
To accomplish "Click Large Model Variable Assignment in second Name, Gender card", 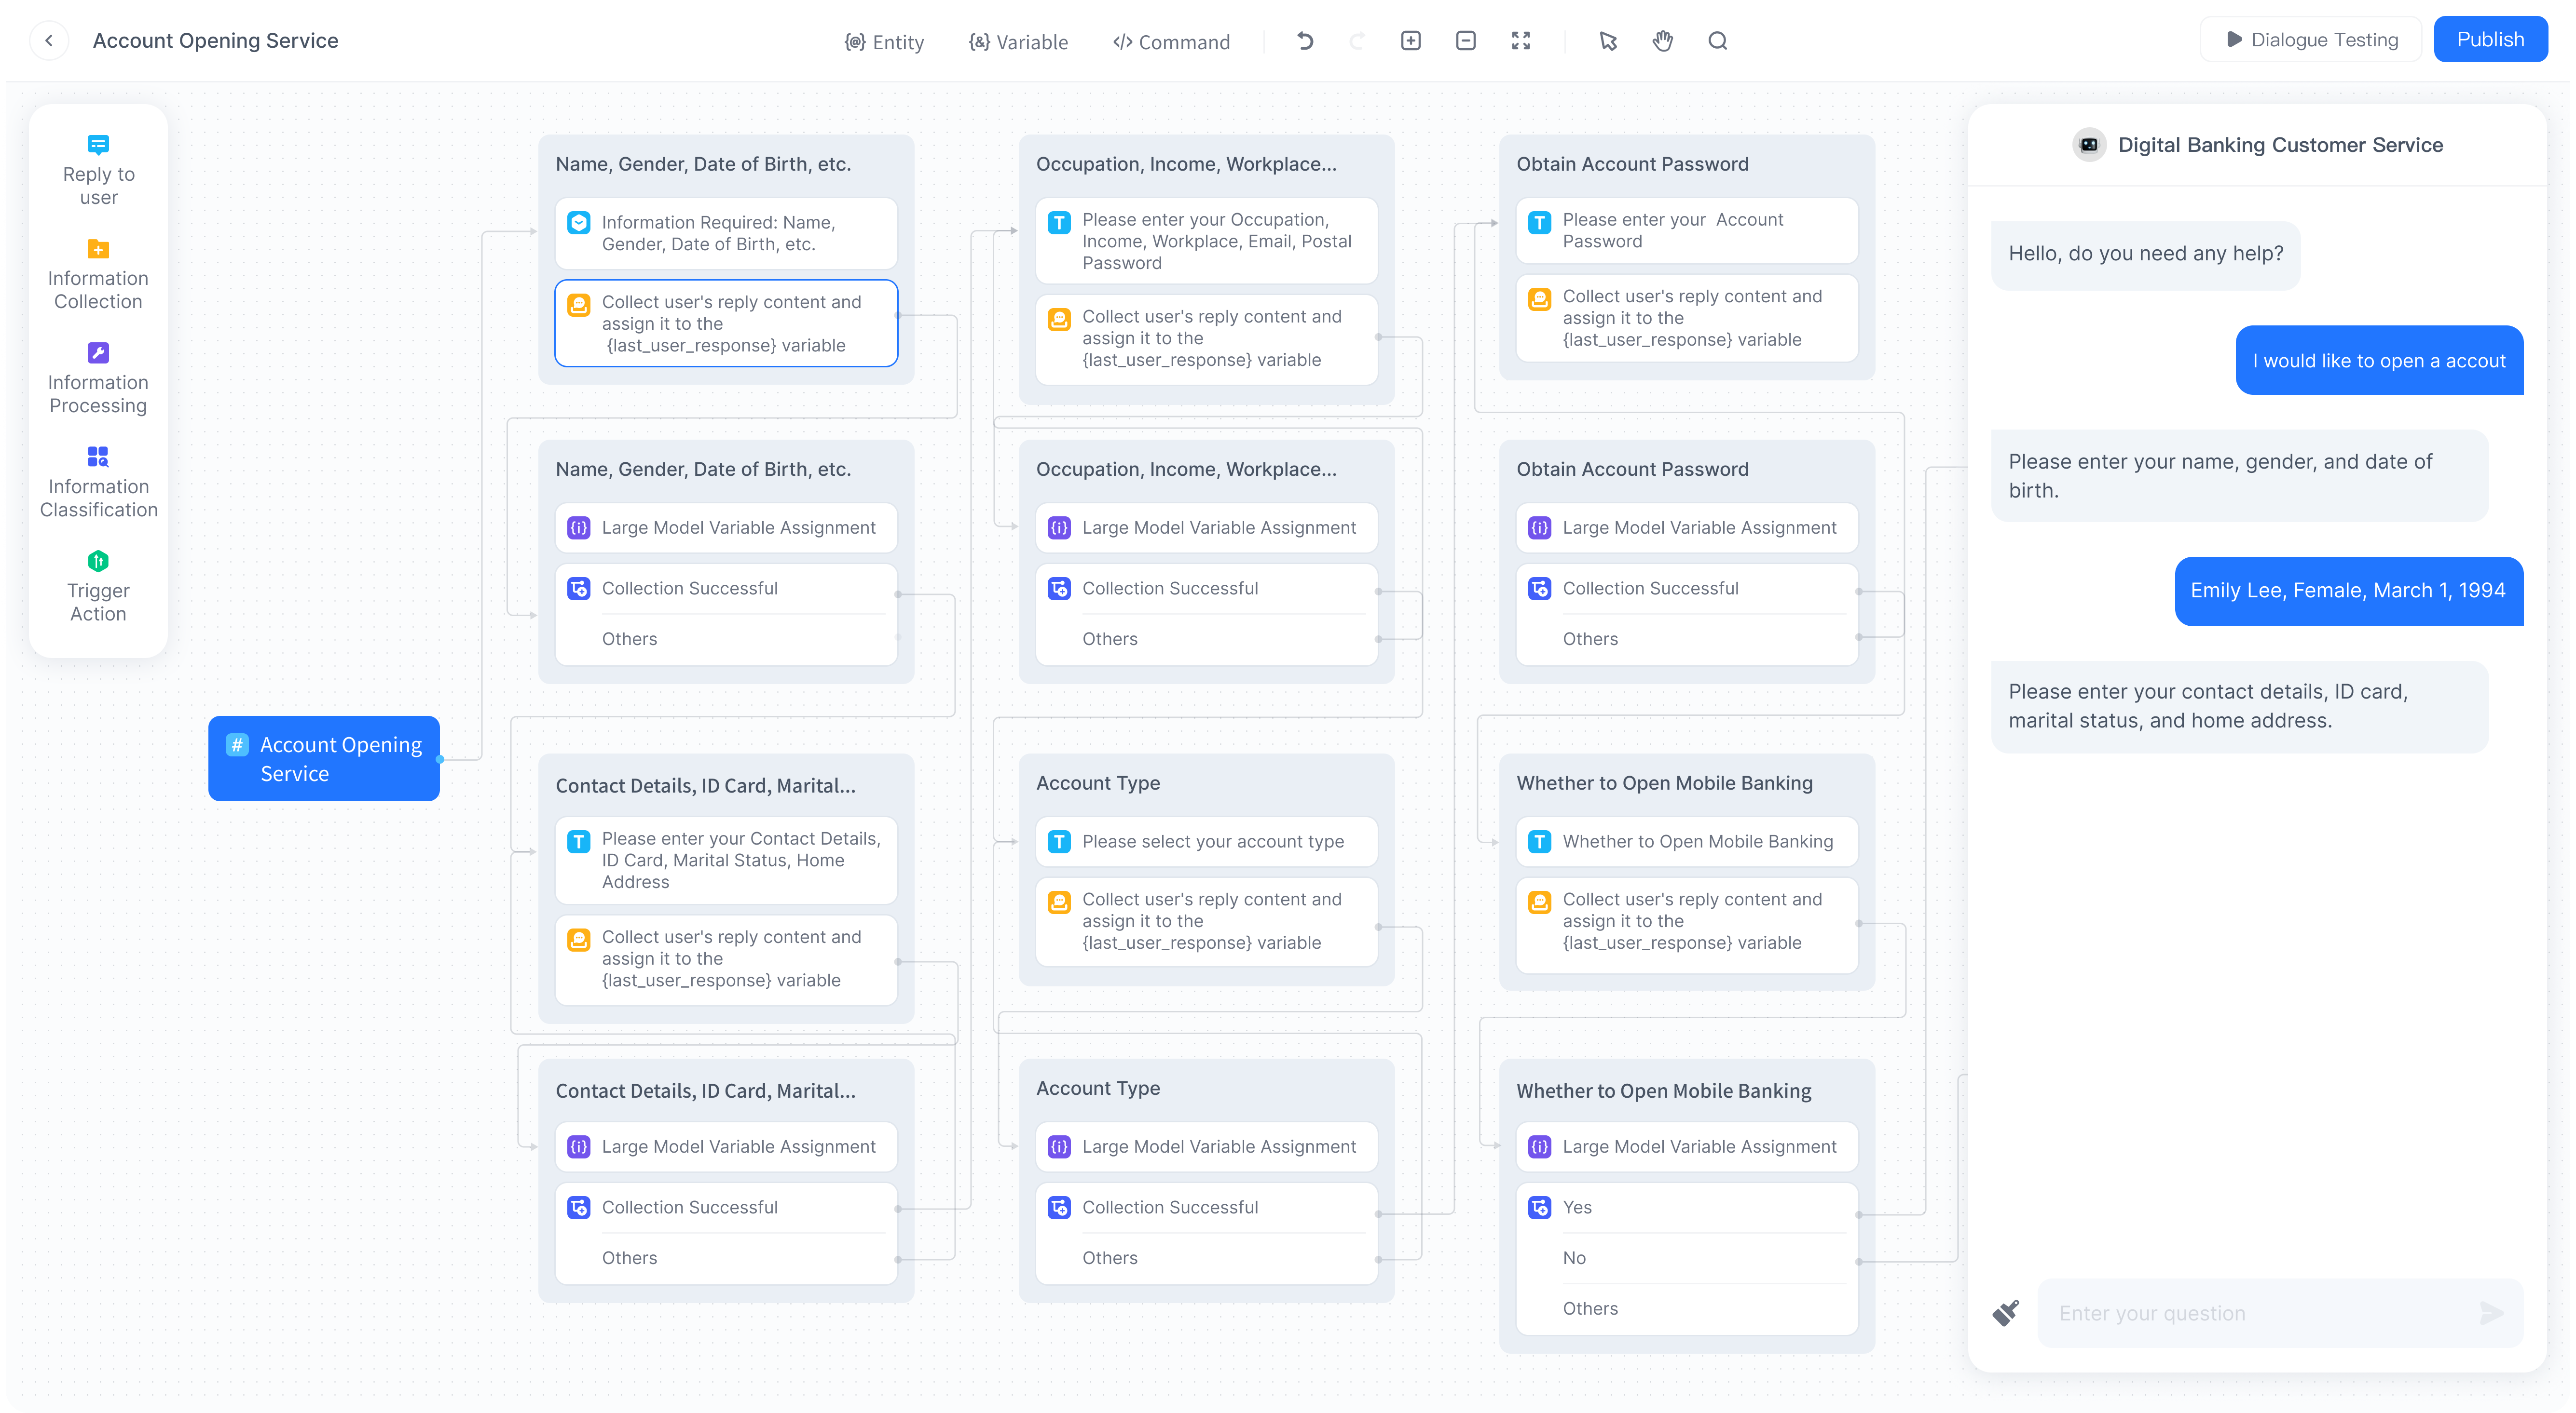I will (726, 527).
